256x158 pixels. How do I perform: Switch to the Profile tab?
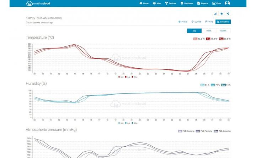click(183, 22)
